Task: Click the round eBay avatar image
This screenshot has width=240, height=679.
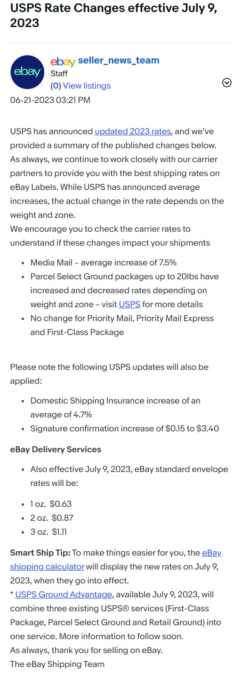Action: point(27,72)
